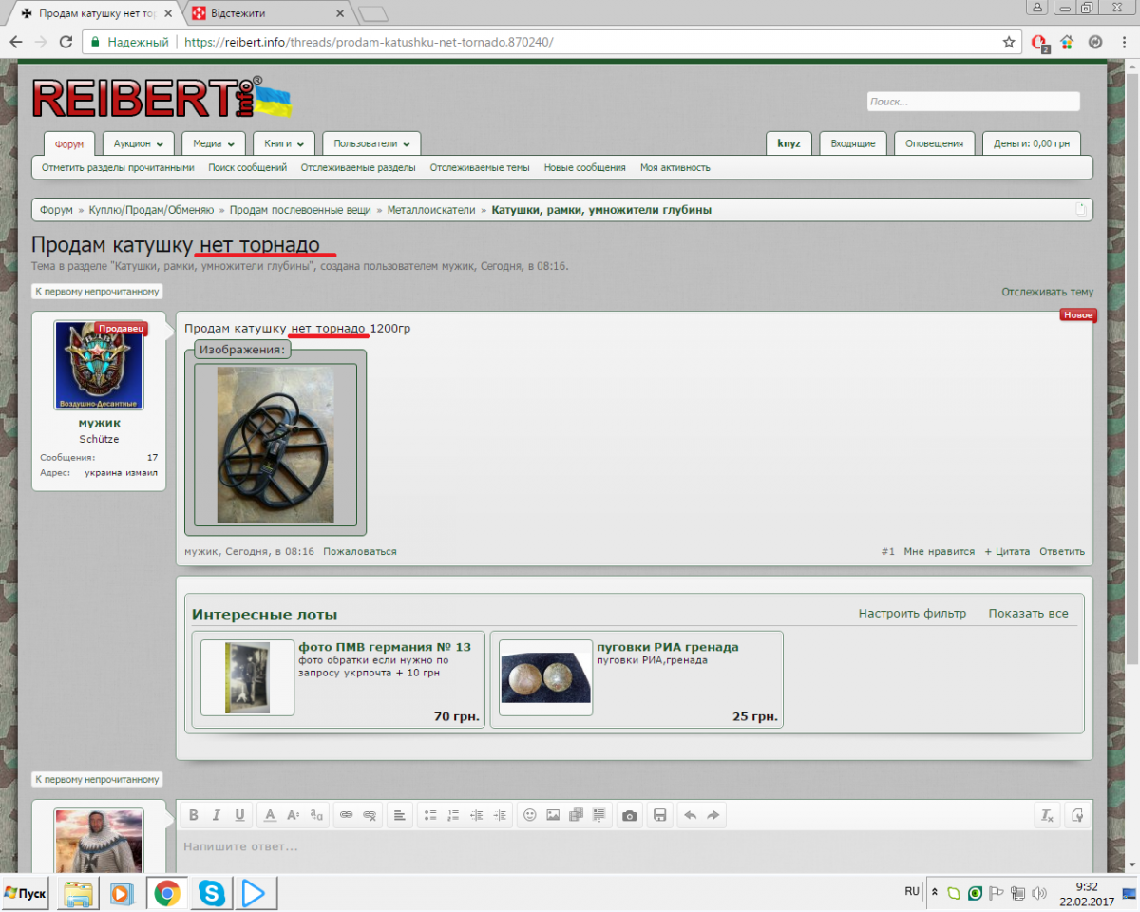Save draft using the floppy disk icon

pos(660,815)
